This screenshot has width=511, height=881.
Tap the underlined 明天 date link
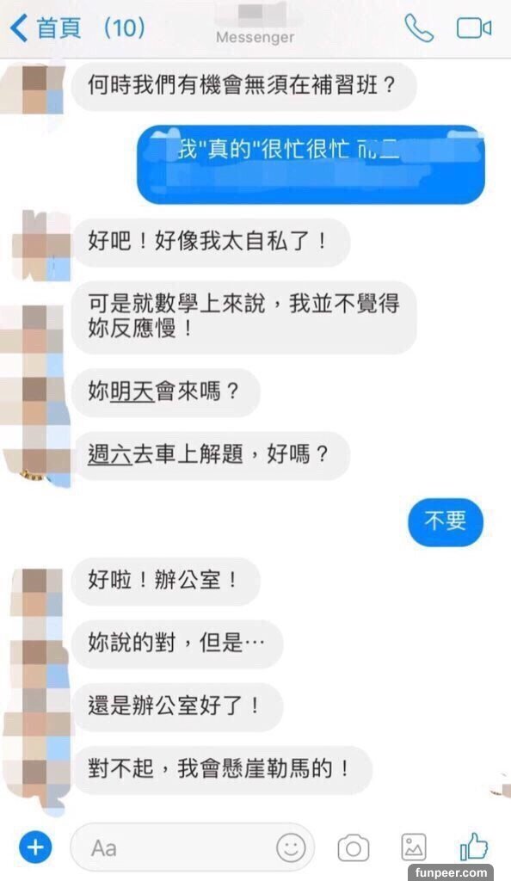point(132,391)
